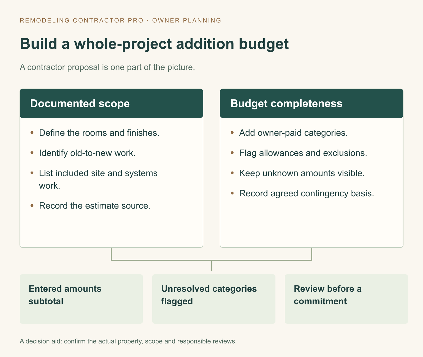Click the subtitle 'A contractor proposal is one part of the picture.'
The height and width of the screenshot is (357, 423).
click(107, 67)
